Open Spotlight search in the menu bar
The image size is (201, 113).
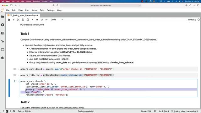(176, 1)
